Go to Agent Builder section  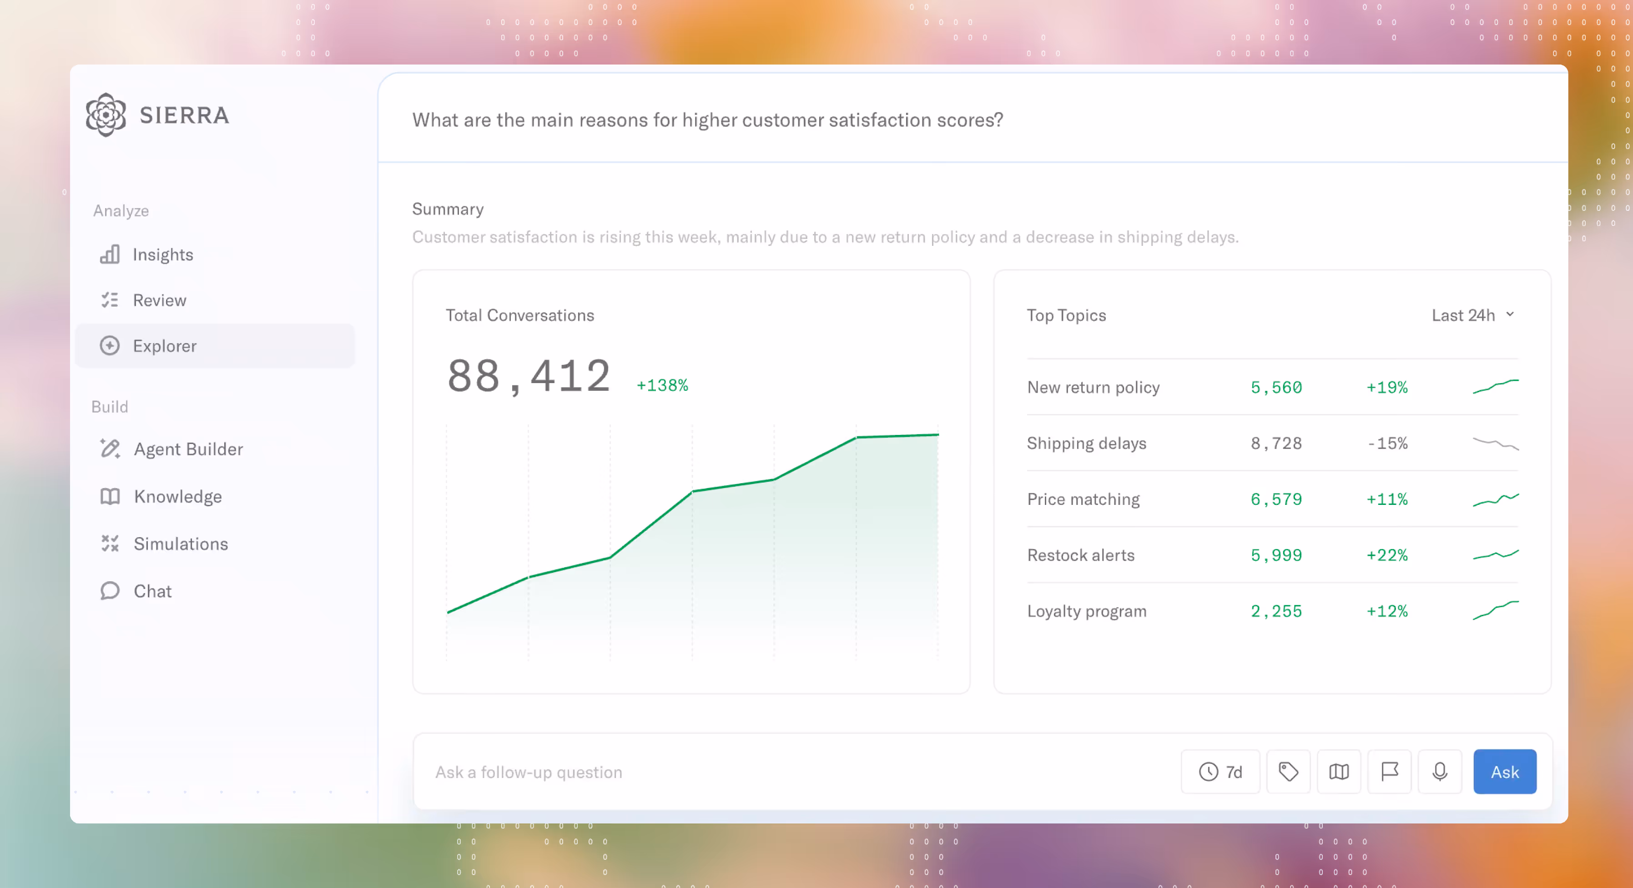click(x=214, y=449)
